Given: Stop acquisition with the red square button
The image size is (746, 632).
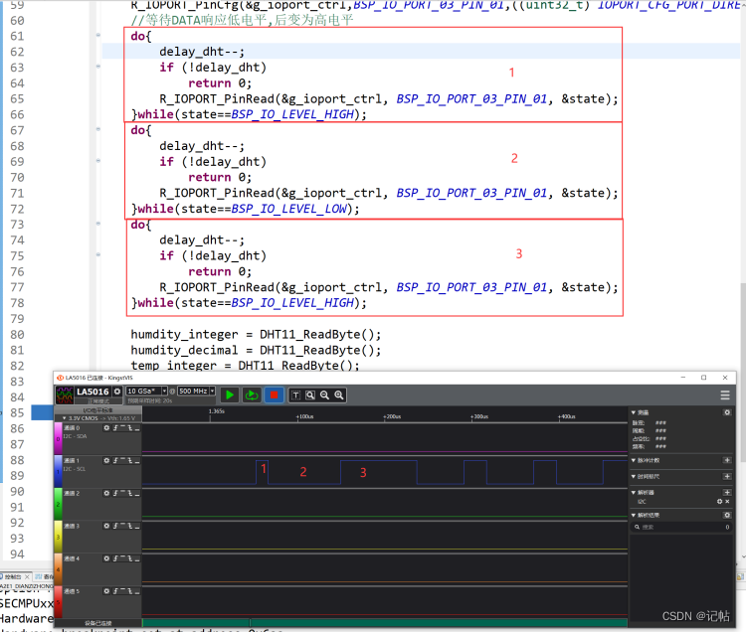Looking at the screenshot, I should pos(275,395).
